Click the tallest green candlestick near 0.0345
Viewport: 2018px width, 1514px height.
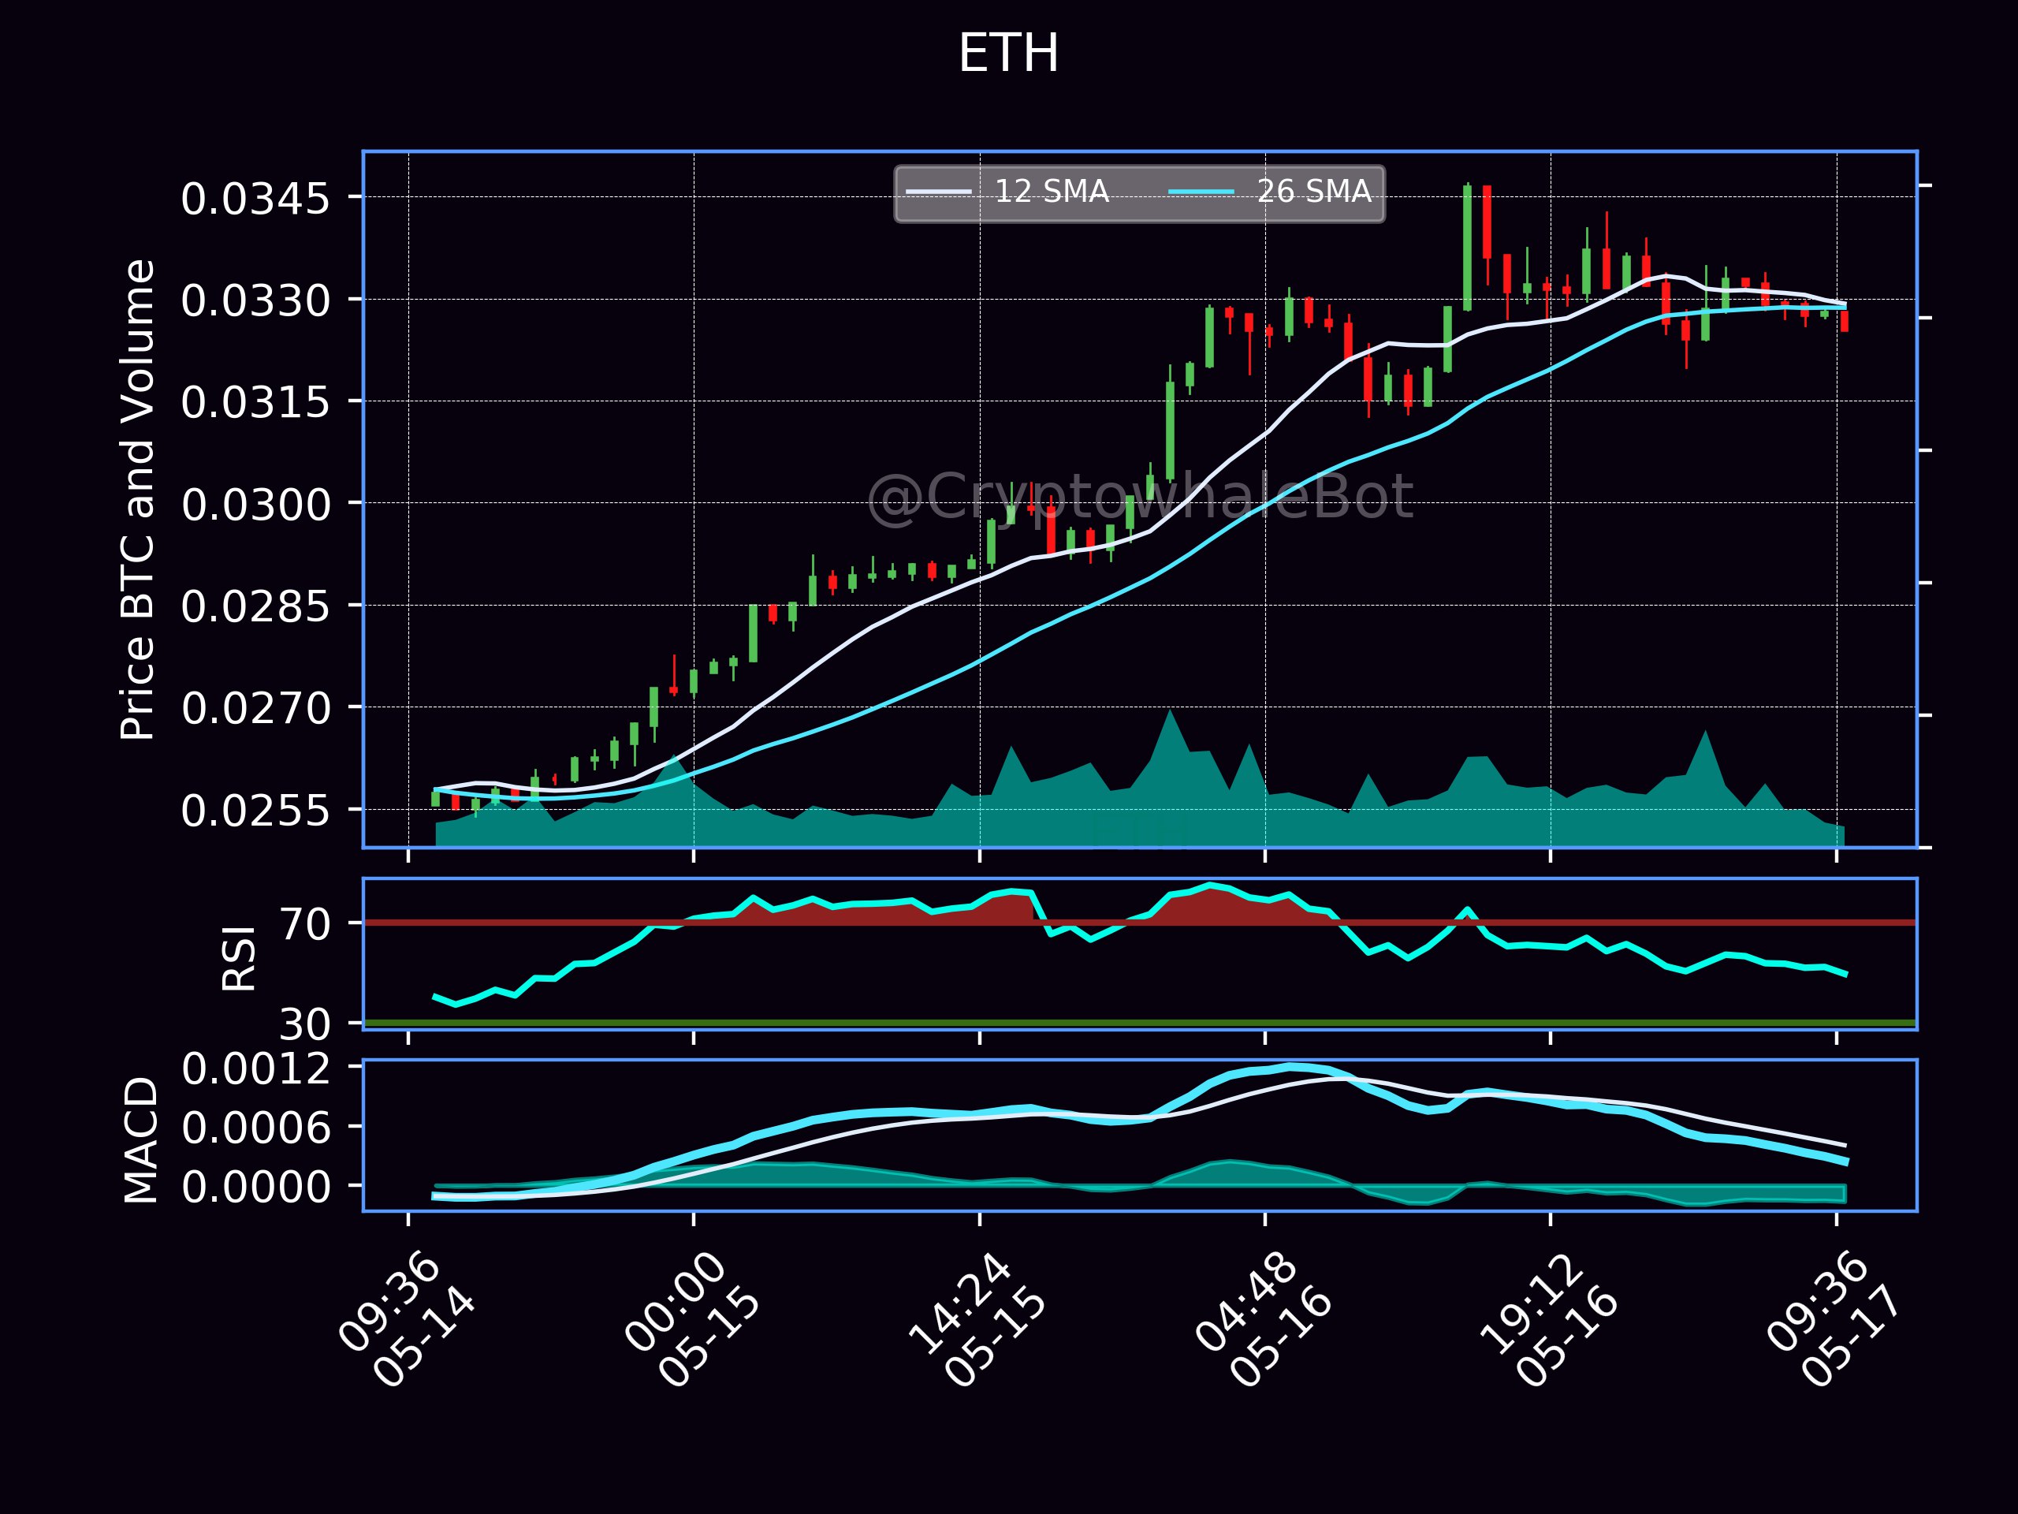tap(1467, 248)
